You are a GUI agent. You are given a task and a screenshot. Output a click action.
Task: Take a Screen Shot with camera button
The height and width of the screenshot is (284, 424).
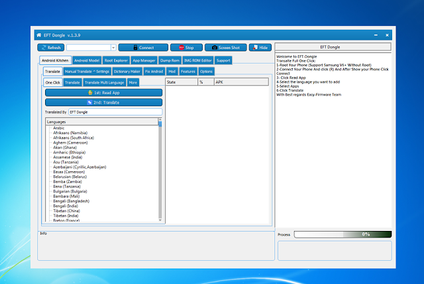coord(226,48)
